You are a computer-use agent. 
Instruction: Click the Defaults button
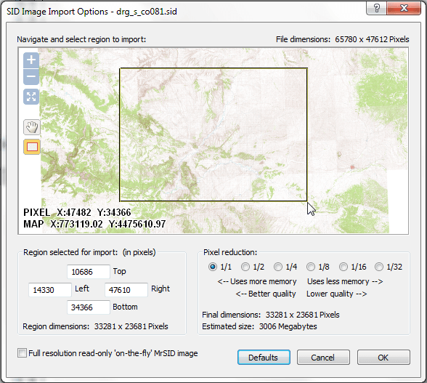[x=264, y=358]
